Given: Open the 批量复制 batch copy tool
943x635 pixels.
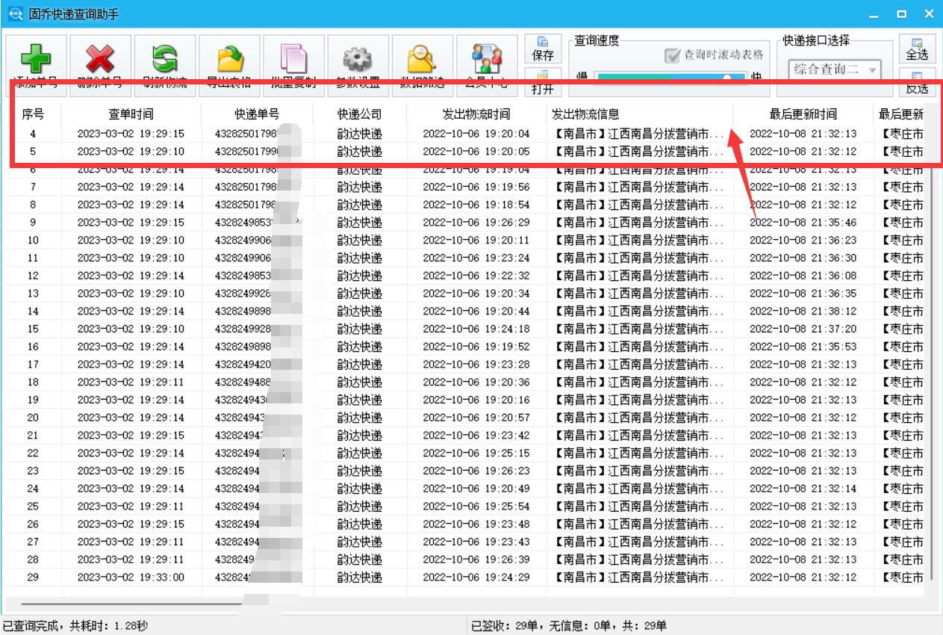Looking at the screenshot, I should coord(293,65).
